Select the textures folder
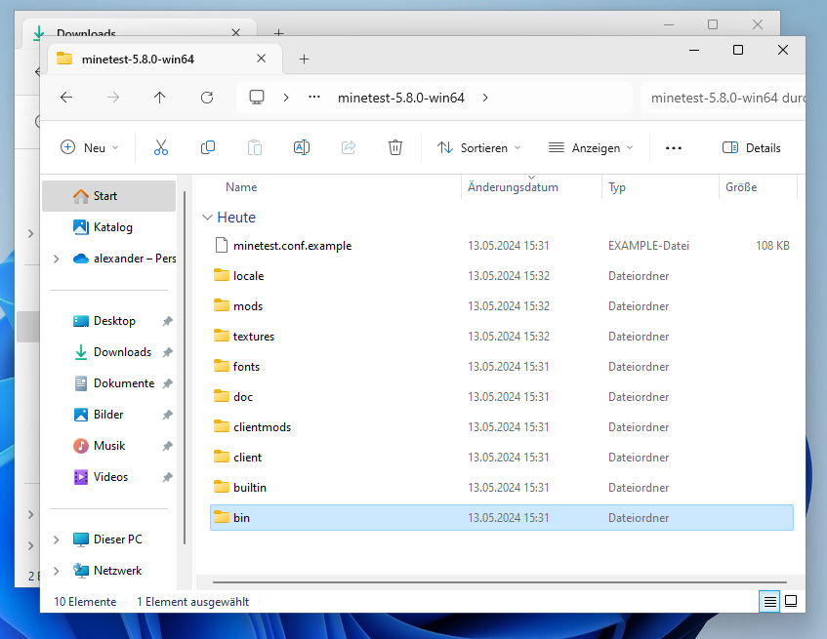827x639 pixels. coord(502,337)
